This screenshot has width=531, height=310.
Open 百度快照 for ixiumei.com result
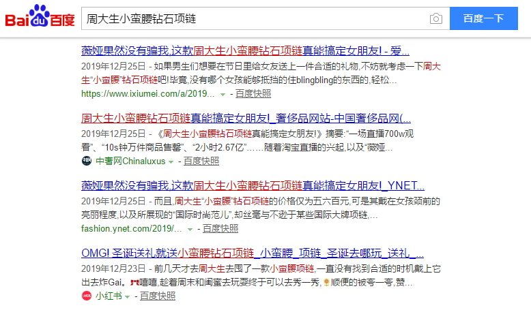tap(253, 93)
